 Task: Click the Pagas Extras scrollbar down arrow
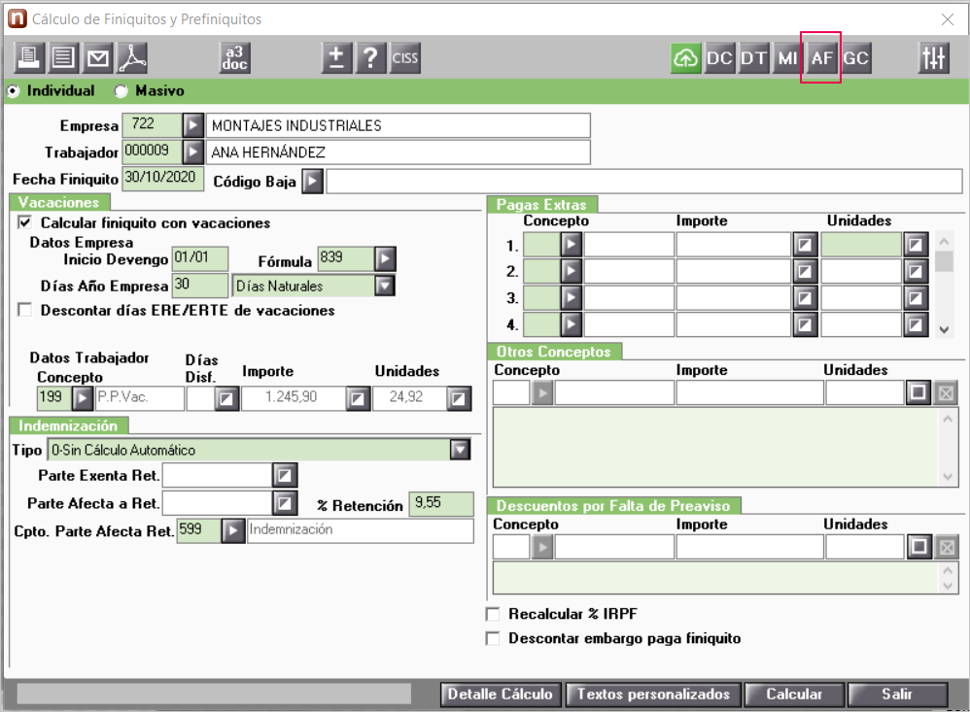944,329
